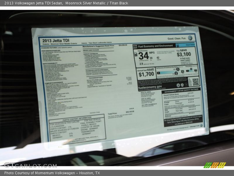Viewport: 234px width, 176px height.
Task: Click the "$3,100" fuel savings amount
Action: tap(184, 54)
